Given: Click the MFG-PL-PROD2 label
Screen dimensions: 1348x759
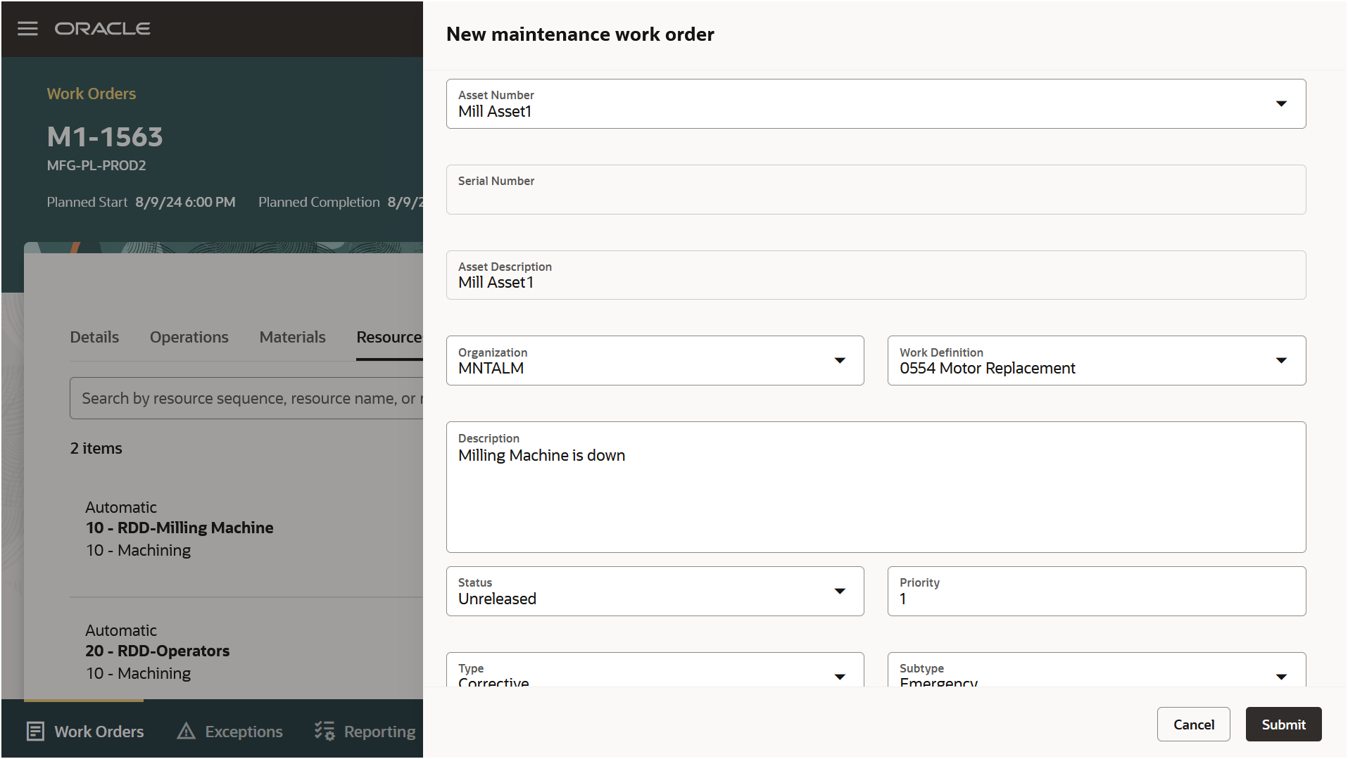Looking at the screenshot, I should 96,166.
